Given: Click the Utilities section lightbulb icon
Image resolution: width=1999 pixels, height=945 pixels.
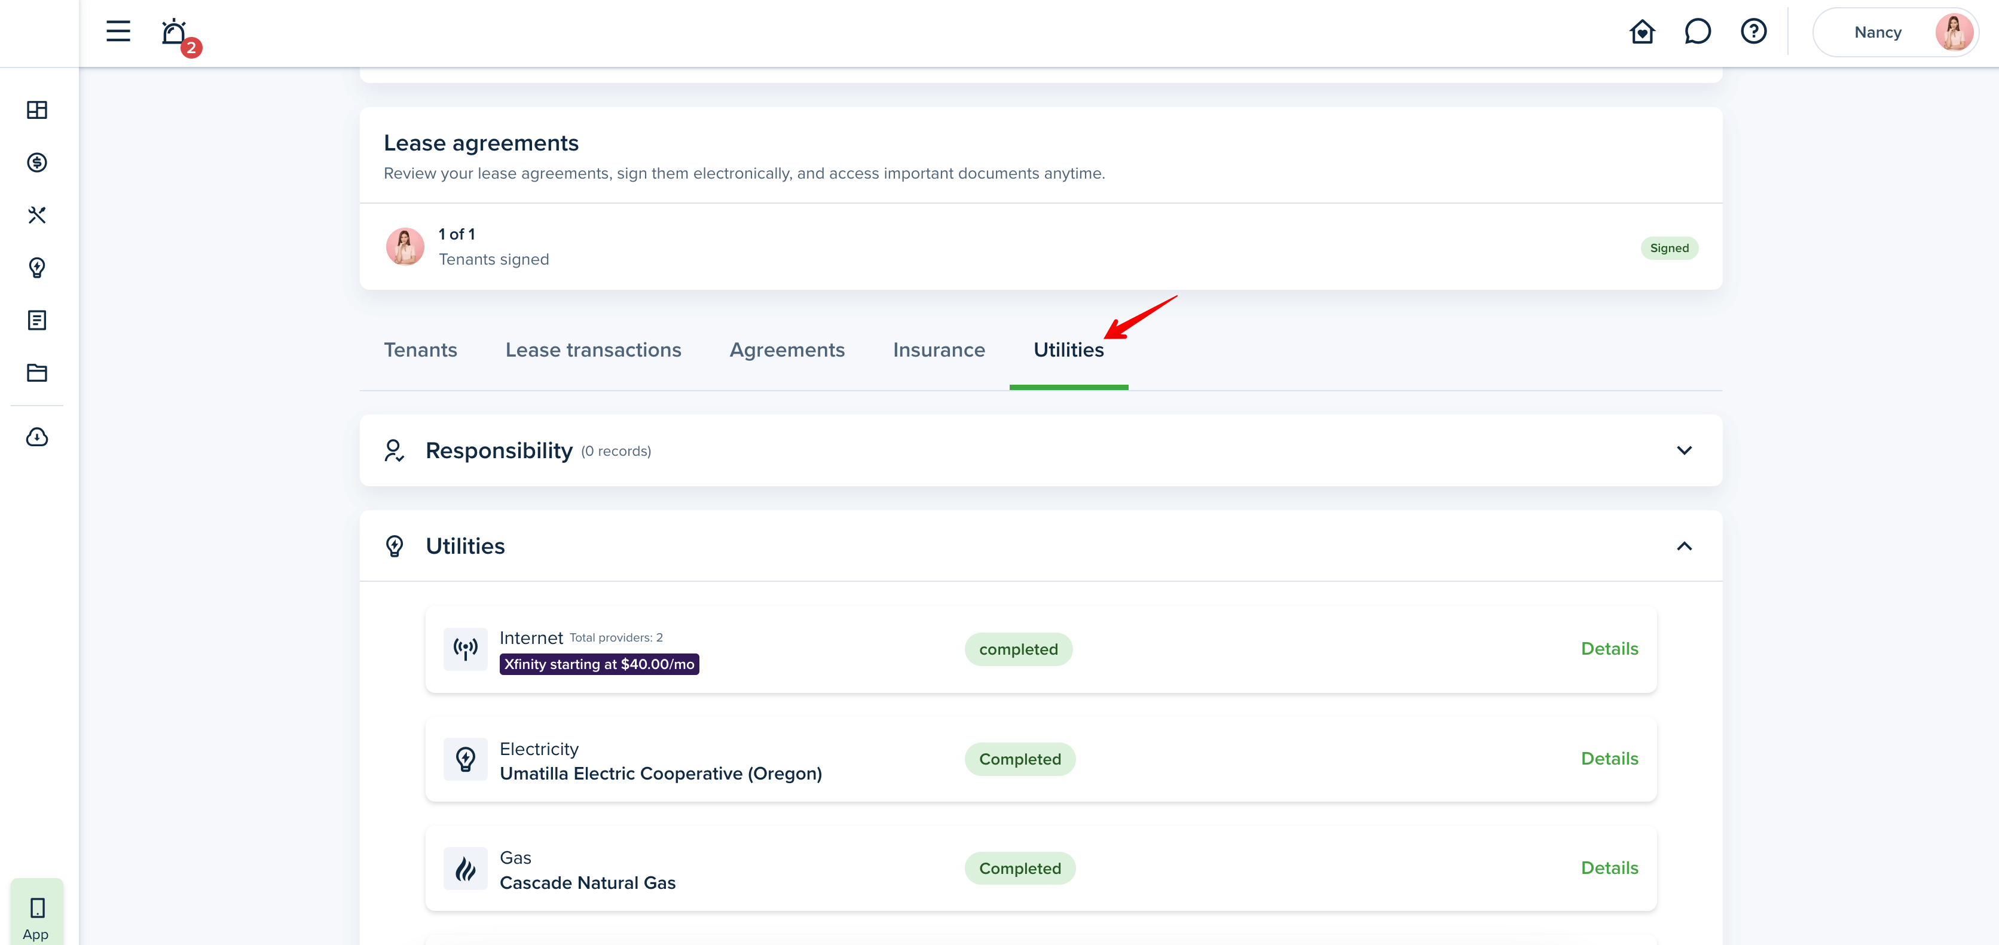Looking at the screenshot, I should click(x=394, y=547).
